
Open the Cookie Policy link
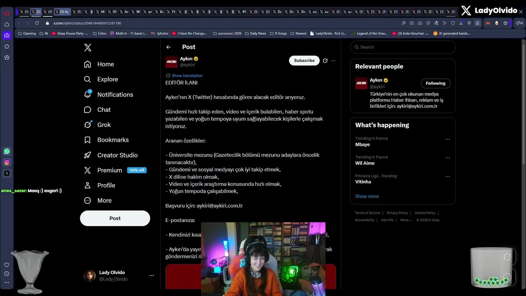(x=425, y=213)
